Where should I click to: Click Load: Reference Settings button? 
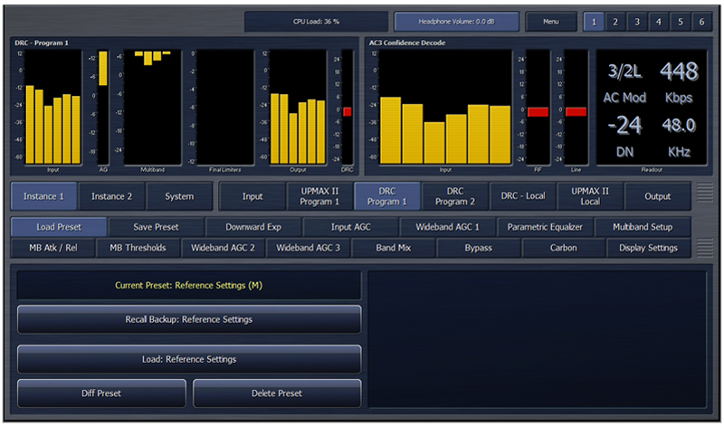[x=189, y=359]
